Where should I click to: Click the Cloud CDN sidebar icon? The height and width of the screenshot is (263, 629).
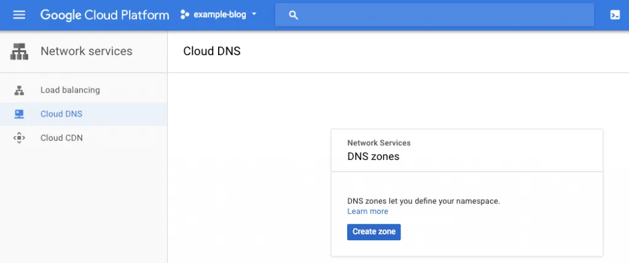pos(19,138)
